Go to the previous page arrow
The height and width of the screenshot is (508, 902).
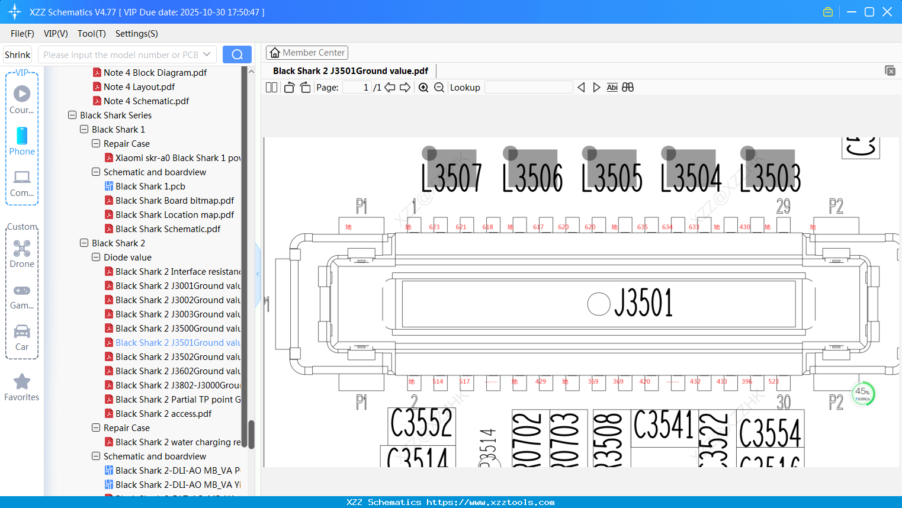point(390,88)
